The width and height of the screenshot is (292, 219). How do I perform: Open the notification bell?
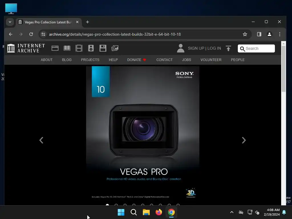(284, 212)
